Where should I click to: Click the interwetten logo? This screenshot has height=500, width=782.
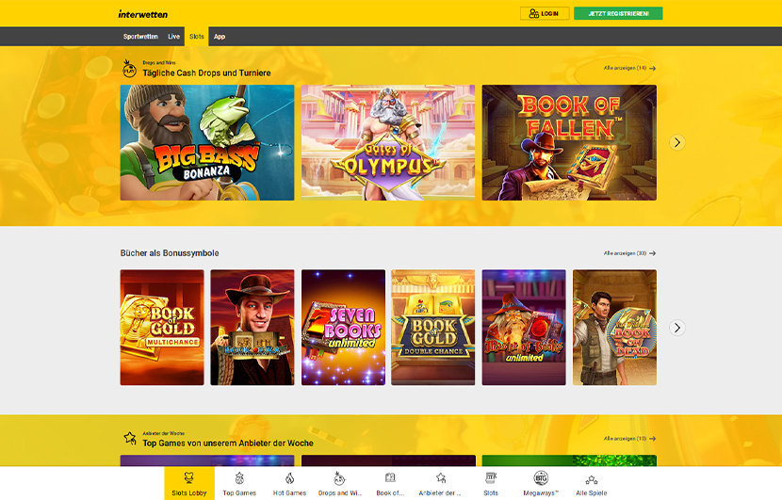(143, 14)
